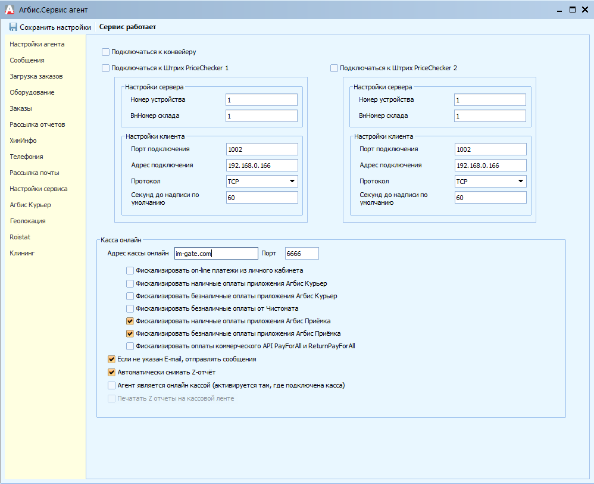The height and width of the screenshot is (484, 594).
Task: Open Геолокация section
Action: tap(27, 221)
